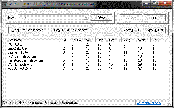This screenshot has width=174, height=108.
Task: Click the Worst value 140 for gateway.irkcity.ru
Action: click(x=141, y=52)
